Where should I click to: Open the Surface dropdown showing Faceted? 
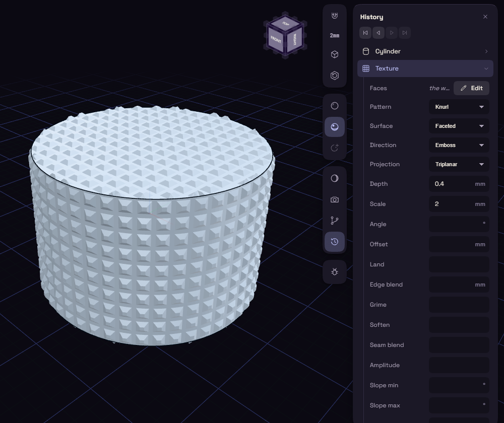pyautogui.click(x=459, y=126)
